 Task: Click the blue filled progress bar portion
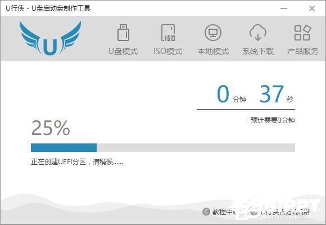point(64,147)
